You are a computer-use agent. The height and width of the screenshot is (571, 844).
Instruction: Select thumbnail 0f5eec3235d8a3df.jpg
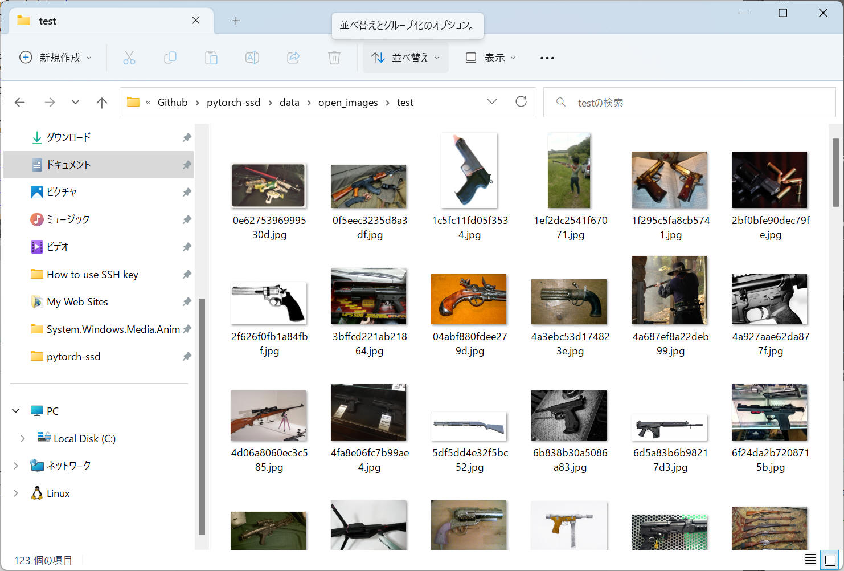point(368,186)
